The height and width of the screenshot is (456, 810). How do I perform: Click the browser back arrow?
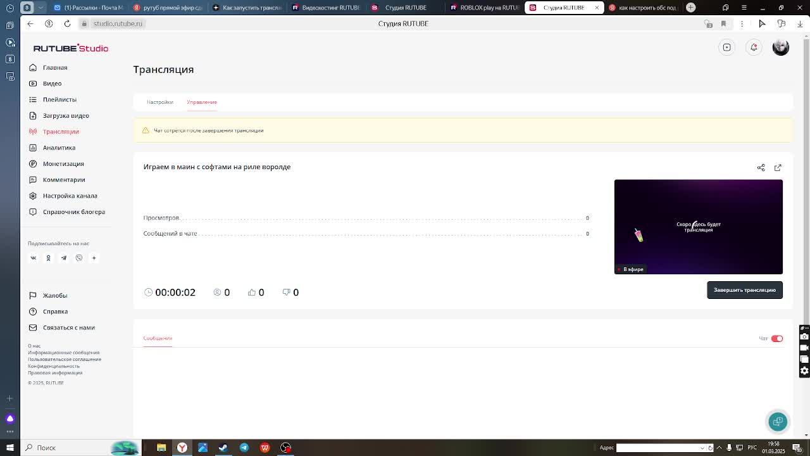click(x=30, y=23)
